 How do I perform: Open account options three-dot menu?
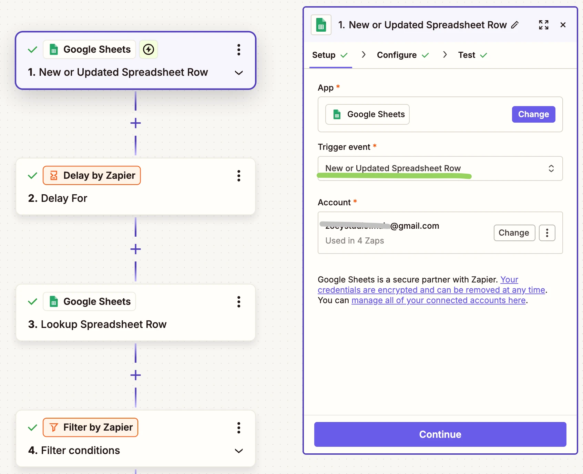pos(547,233)
